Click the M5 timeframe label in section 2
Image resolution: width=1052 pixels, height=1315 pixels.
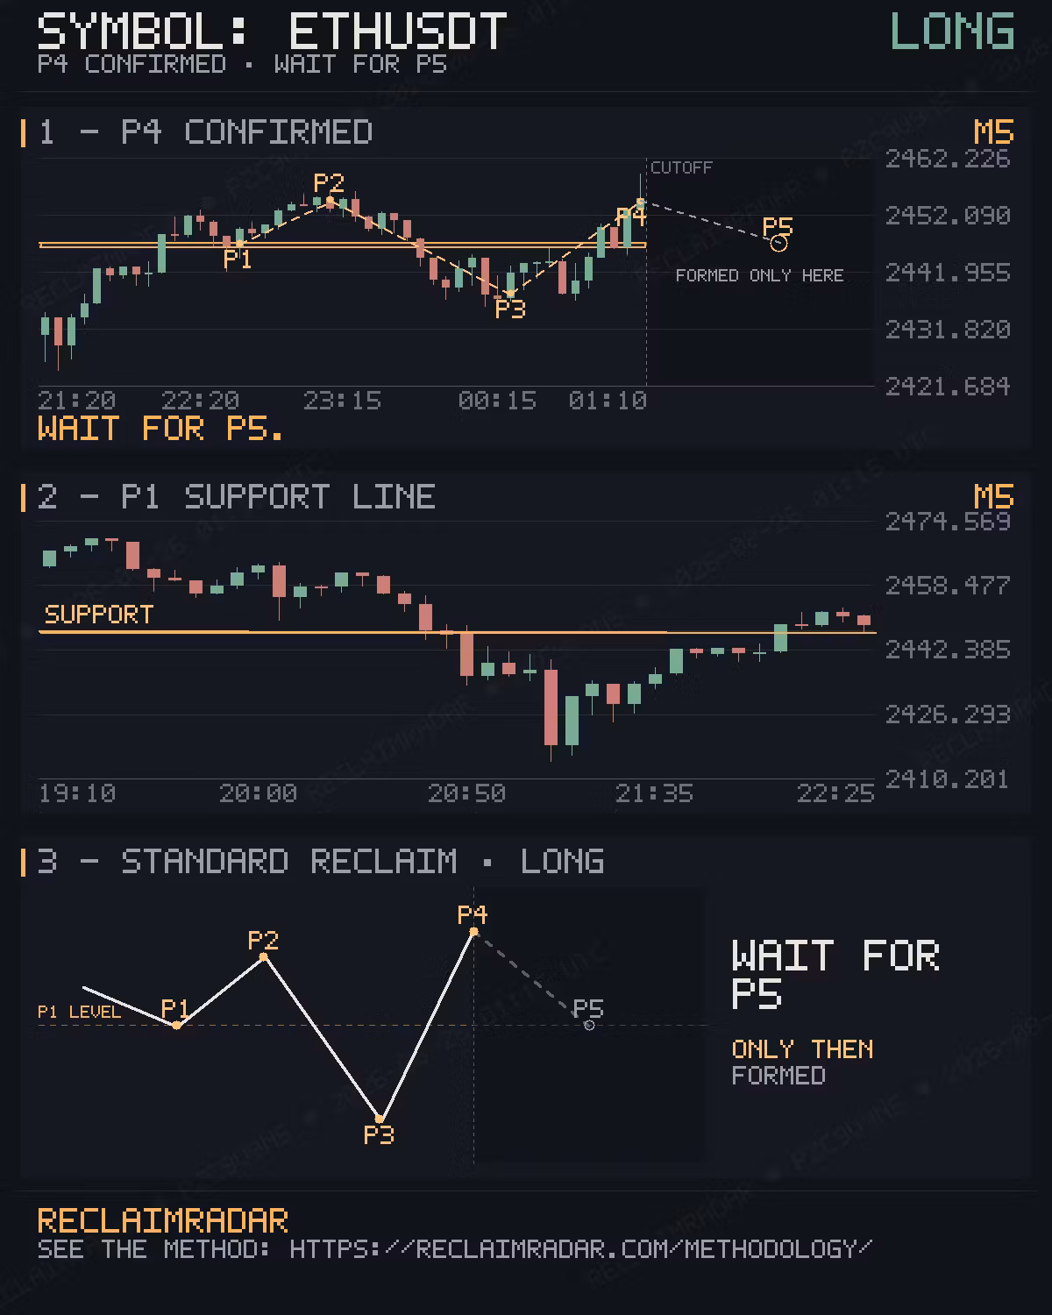[x=993, y=497]
